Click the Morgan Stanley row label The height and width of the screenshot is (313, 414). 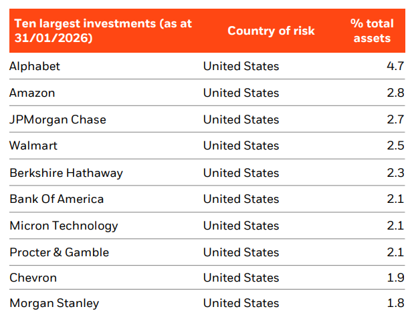(x=54, y=303)
